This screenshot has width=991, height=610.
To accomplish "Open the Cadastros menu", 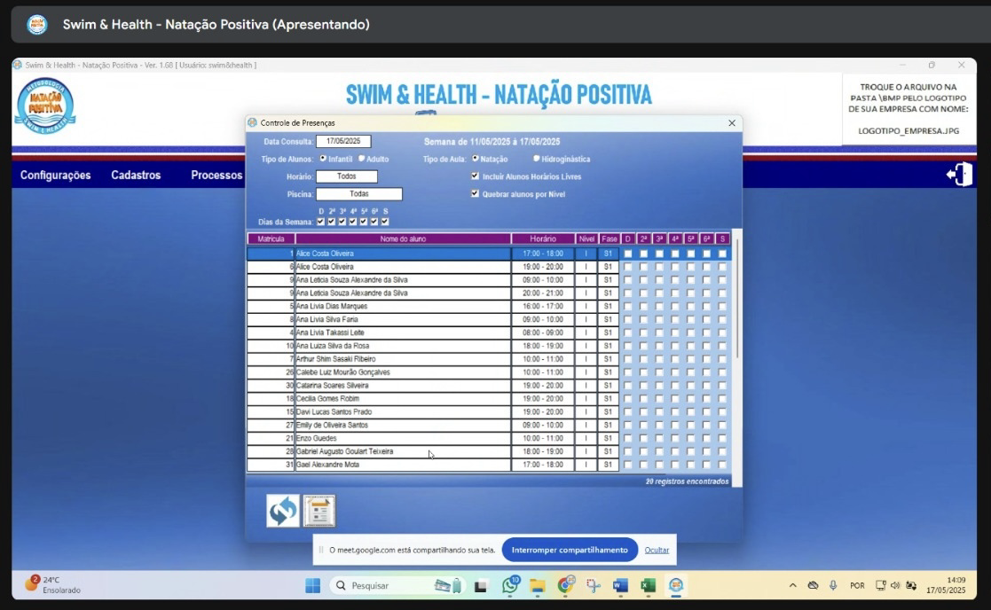I will [136, 175].
